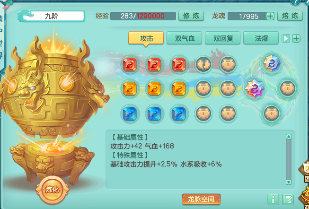The width and height of the screenshot is (309, 209).
Task: Select the rainbow star dragon gem
Action: pos(254,88)
